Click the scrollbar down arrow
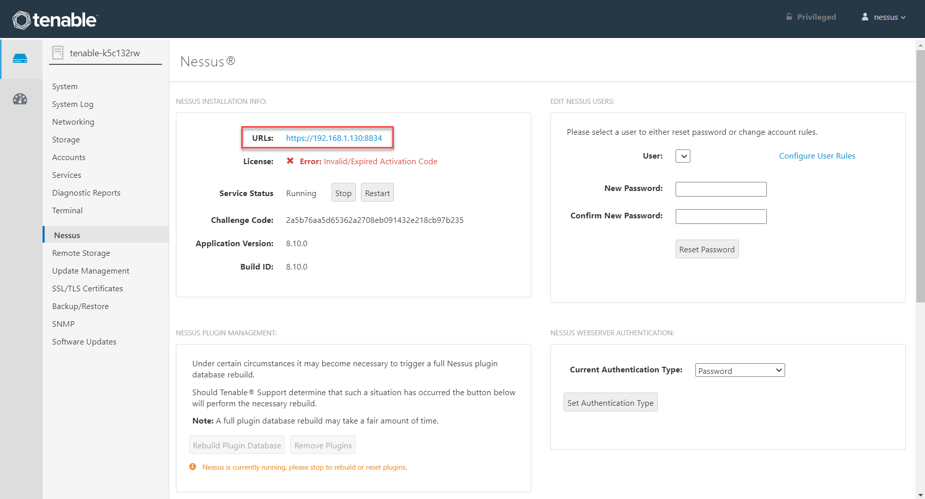This screenshot has width=925, height=499. [x=920, y=494]
